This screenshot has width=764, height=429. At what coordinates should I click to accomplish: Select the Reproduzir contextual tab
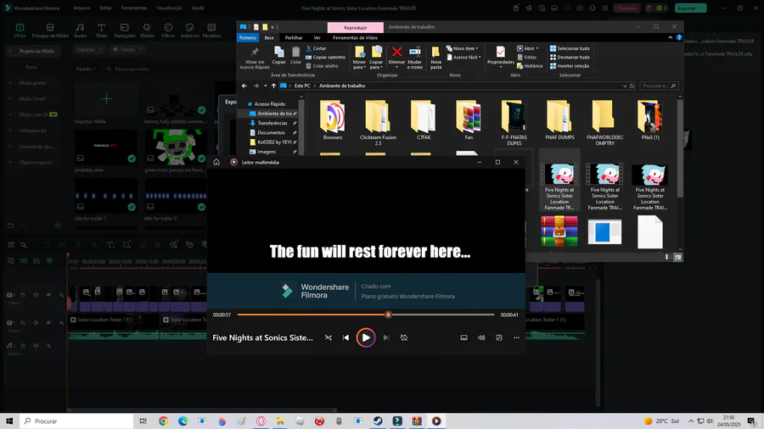point(355,28)
